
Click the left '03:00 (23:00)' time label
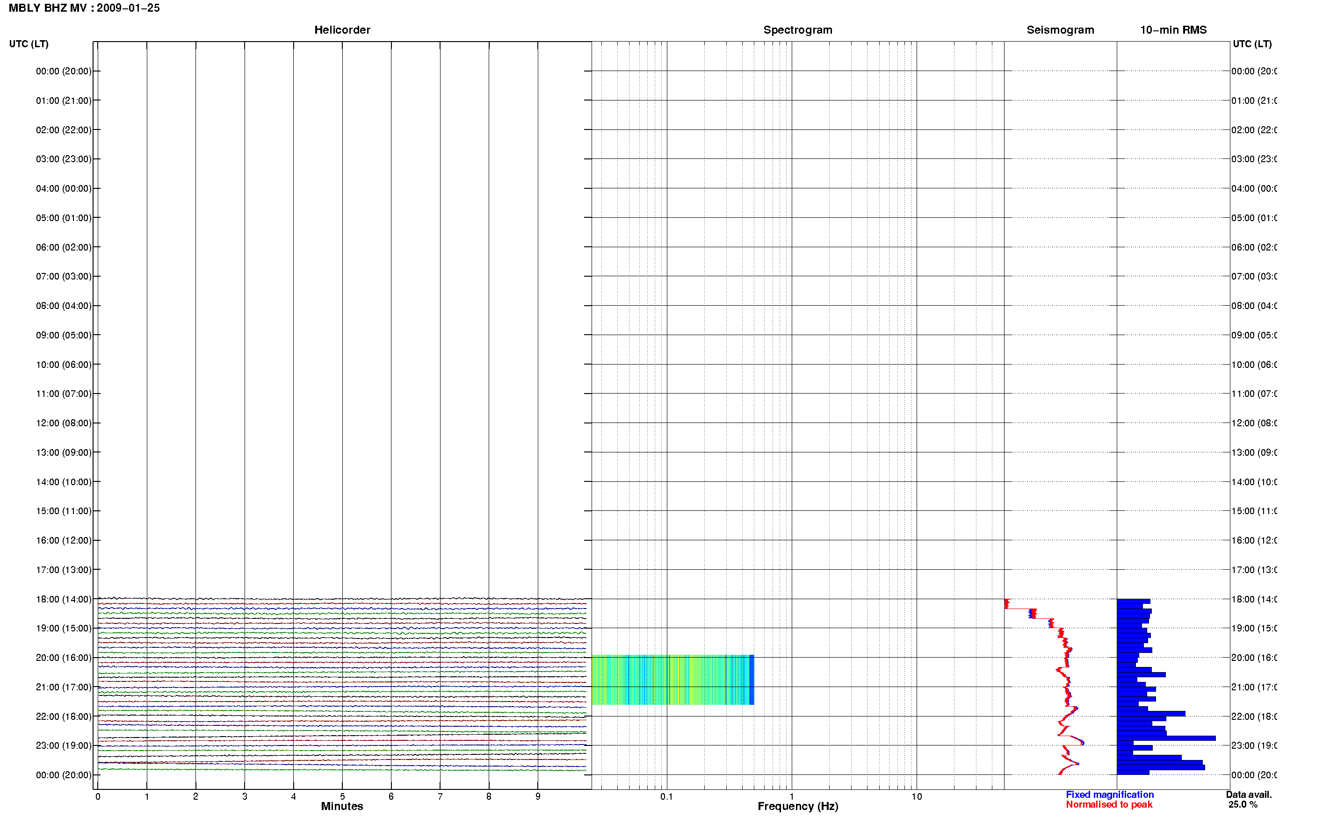(x=64, y=159)
